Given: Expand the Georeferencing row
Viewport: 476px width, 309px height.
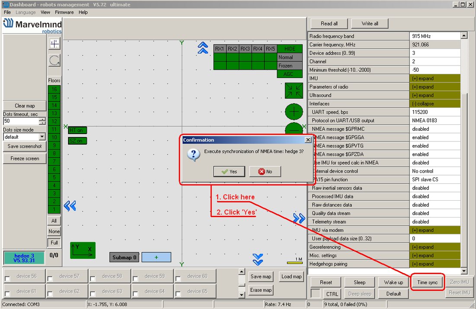Looking at the screenshot, I should pyautogui.click(x=435, y=247).
